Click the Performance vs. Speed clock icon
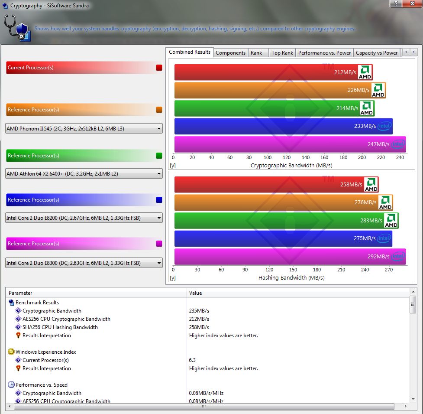 (11, 385)
